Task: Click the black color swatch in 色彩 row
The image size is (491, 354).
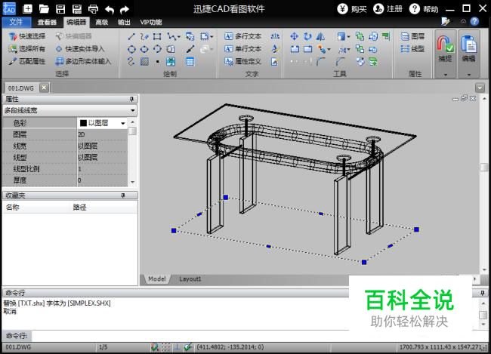Action: [83, 123]
